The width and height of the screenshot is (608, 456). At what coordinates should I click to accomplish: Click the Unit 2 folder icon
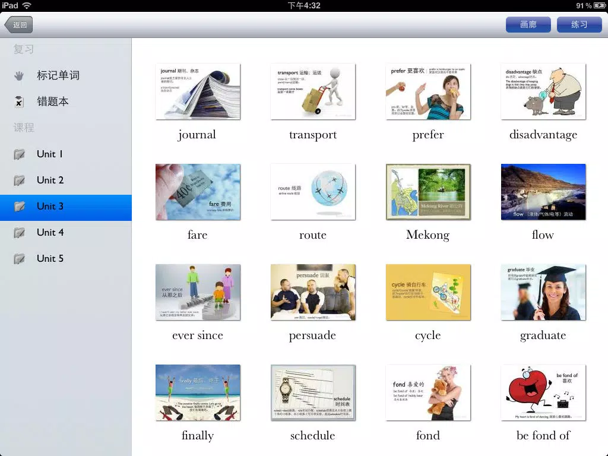[19, 180]
